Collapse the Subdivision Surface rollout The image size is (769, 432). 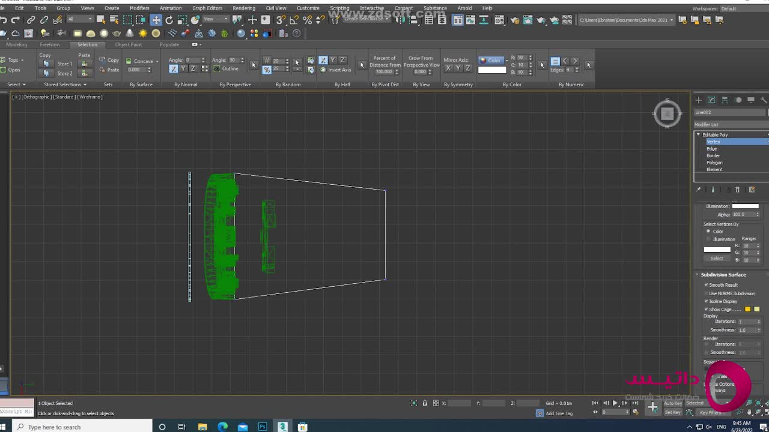723,275
